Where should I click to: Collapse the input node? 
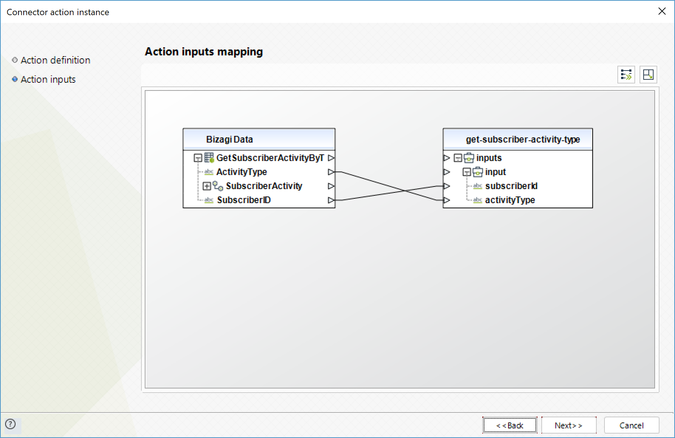pyautogui.click(x=467, y=172)
